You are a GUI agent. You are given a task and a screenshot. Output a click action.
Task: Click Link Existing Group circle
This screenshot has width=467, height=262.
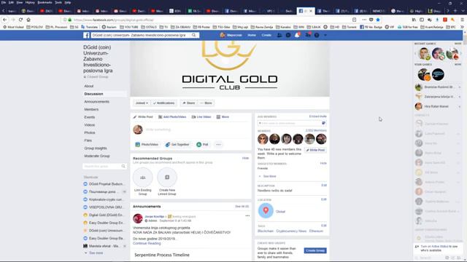click(143, 178)
